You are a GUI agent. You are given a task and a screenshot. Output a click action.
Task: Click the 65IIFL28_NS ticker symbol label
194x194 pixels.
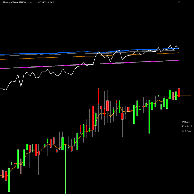[46, 2]
